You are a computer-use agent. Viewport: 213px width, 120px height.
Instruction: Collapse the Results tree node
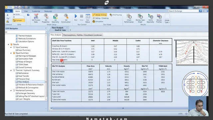tap(8, 44)
